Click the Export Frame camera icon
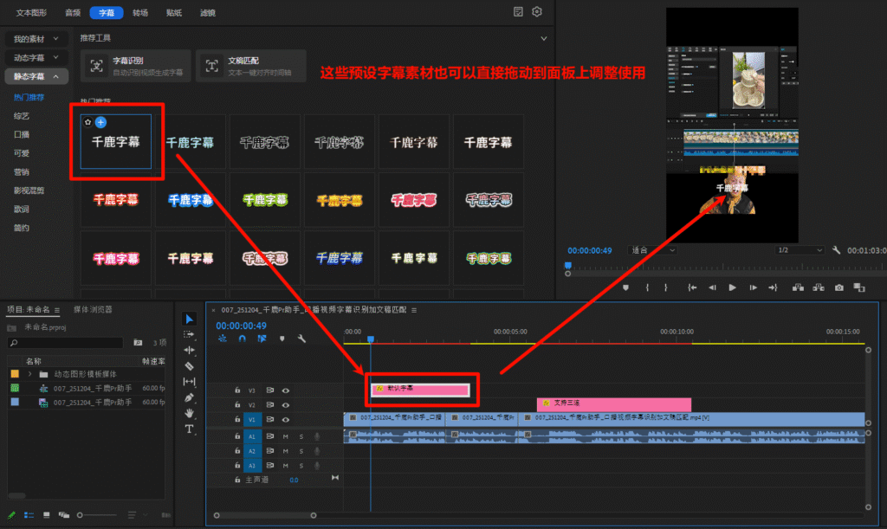Screen dimensions: 887x529 click(838, 287)
